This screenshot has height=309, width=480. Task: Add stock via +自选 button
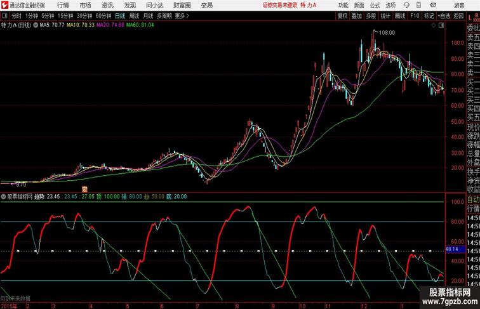pos(444,16)
